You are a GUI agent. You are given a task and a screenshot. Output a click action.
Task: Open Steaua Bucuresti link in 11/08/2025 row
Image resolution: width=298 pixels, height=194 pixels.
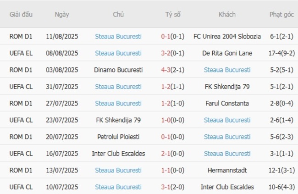pyautogui.click(x=118, y=36)
